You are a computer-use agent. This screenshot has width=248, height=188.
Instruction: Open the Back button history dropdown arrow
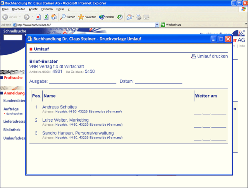point(20,17)
